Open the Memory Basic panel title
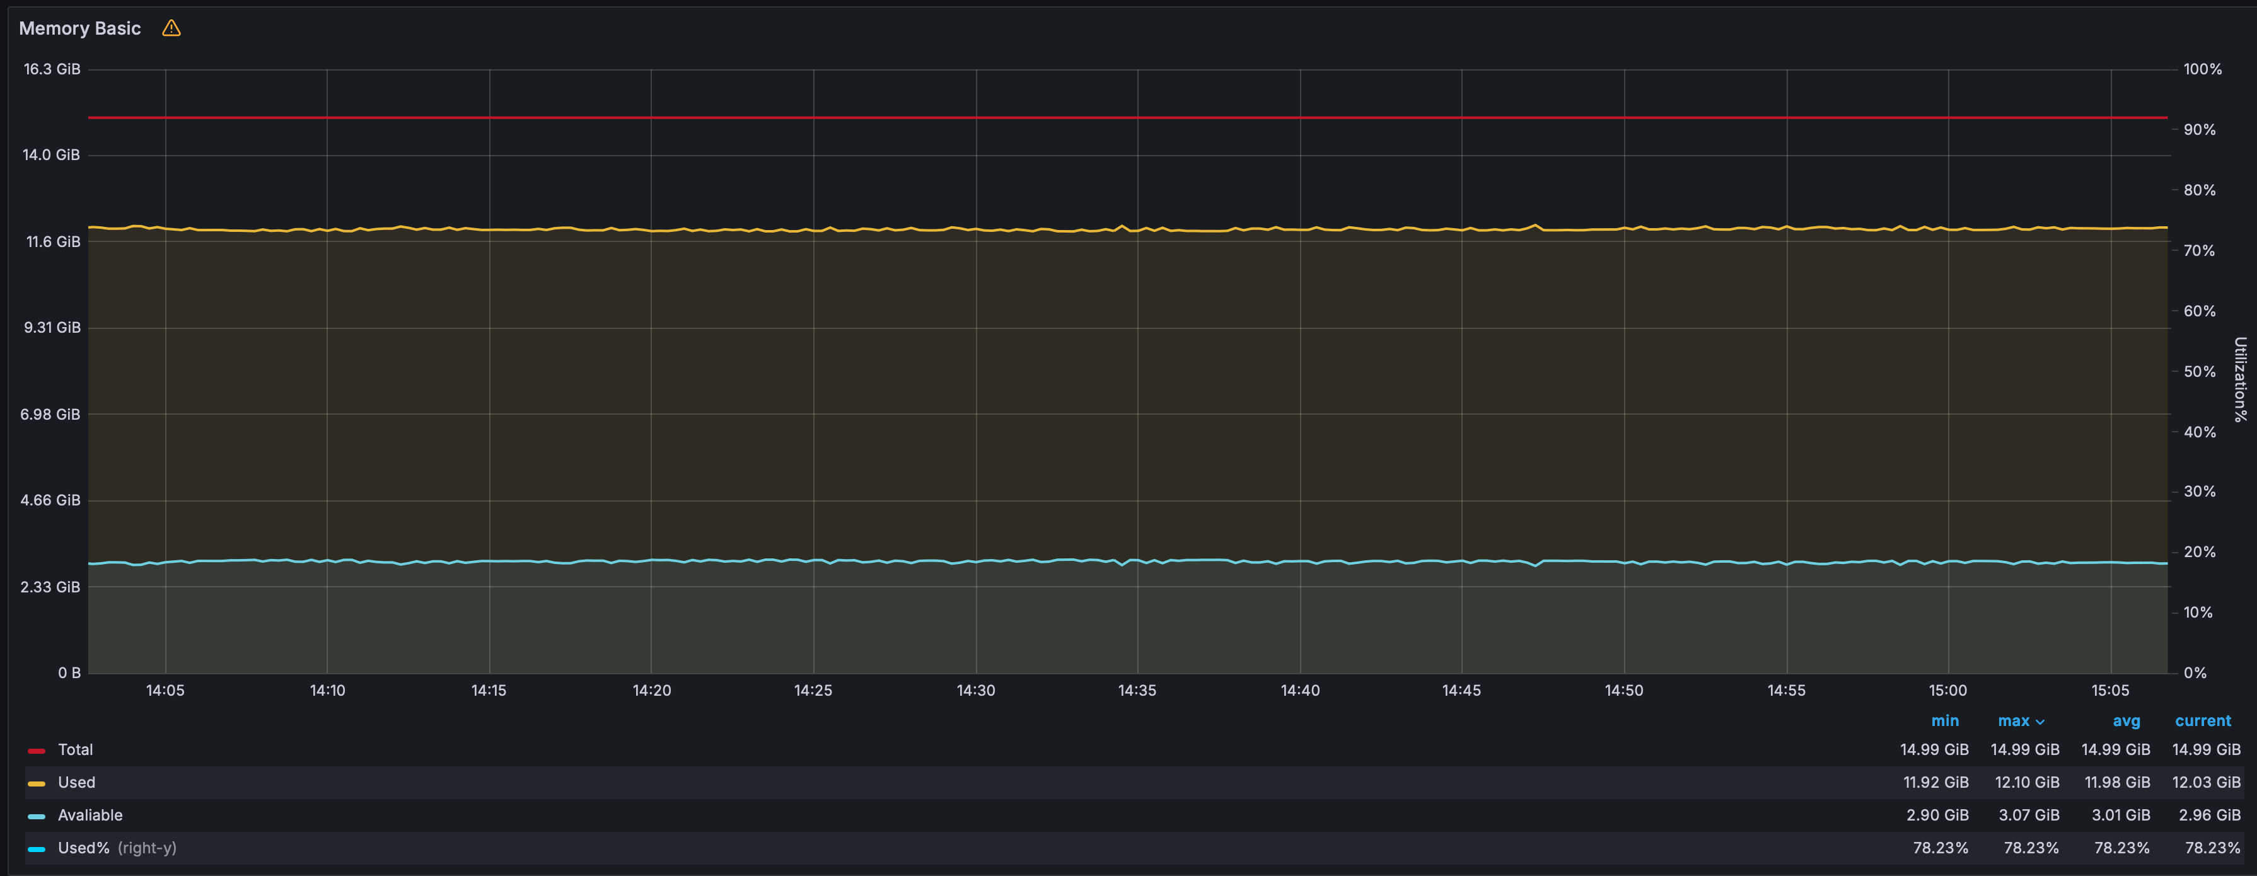The height and width of the screenshot is (876, 2257). coord(79,28)
